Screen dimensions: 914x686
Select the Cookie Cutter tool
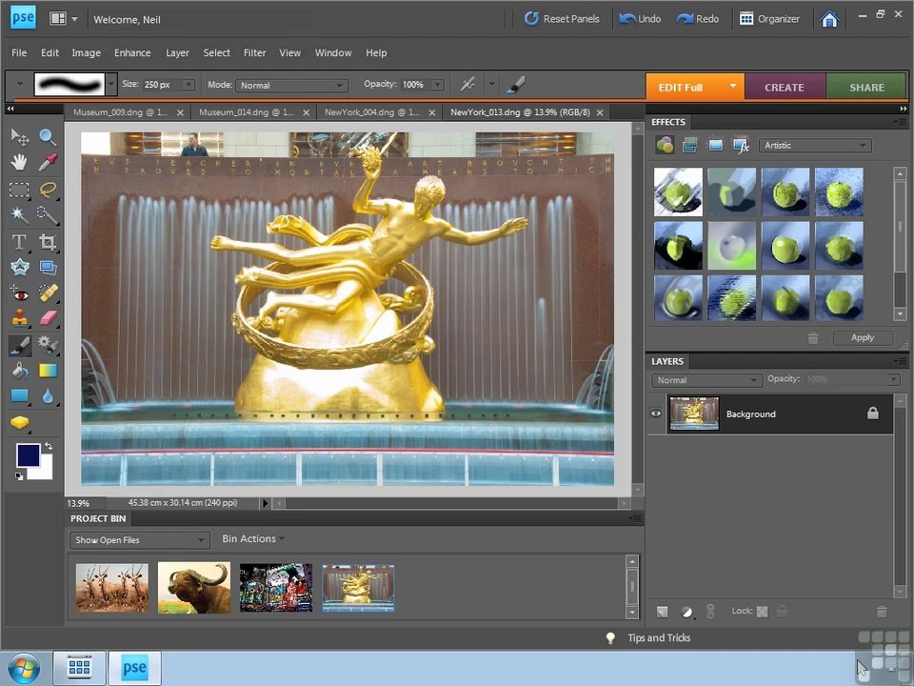click(19, 267)
